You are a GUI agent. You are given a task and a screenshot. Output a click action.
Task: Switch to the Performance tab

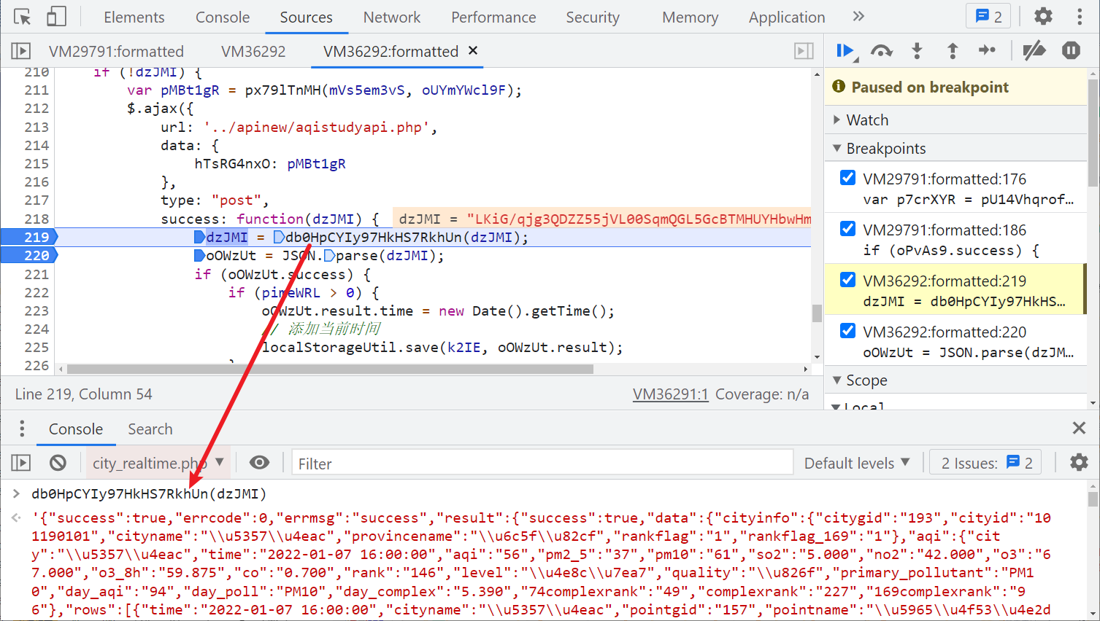pyautogui.click(x=493, y=17)
